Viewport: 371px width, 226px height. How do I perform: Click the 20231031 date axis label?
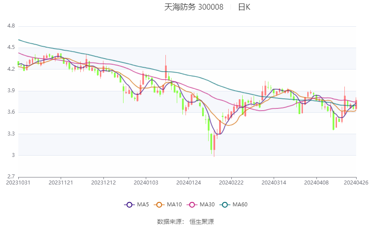[18, 183]
